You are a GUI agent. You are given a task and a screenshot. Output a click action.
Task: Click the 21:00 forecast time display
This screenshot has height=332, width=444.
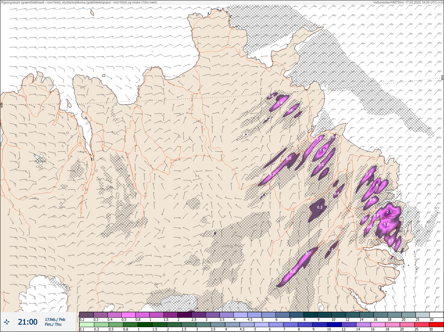pos(28,322)
